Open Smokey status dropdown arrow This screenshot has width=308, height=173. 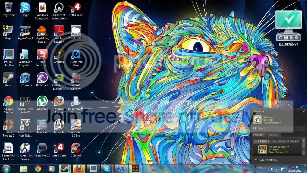275,117
